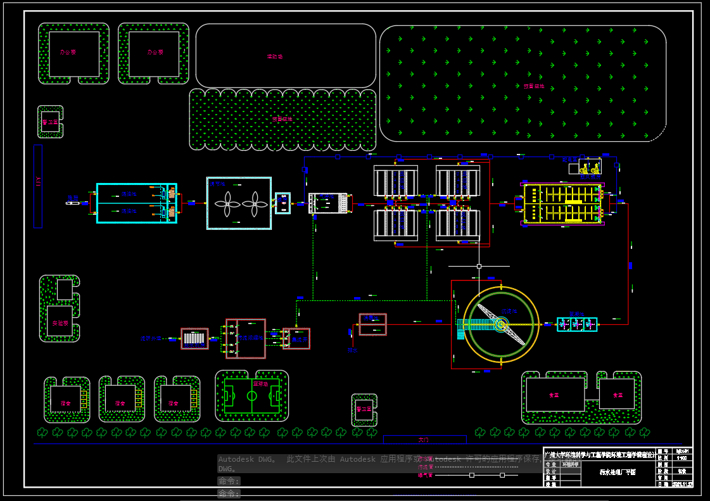Click the second 办公楼 office building label
Viewport: 710px width, 501px height.
155,52
